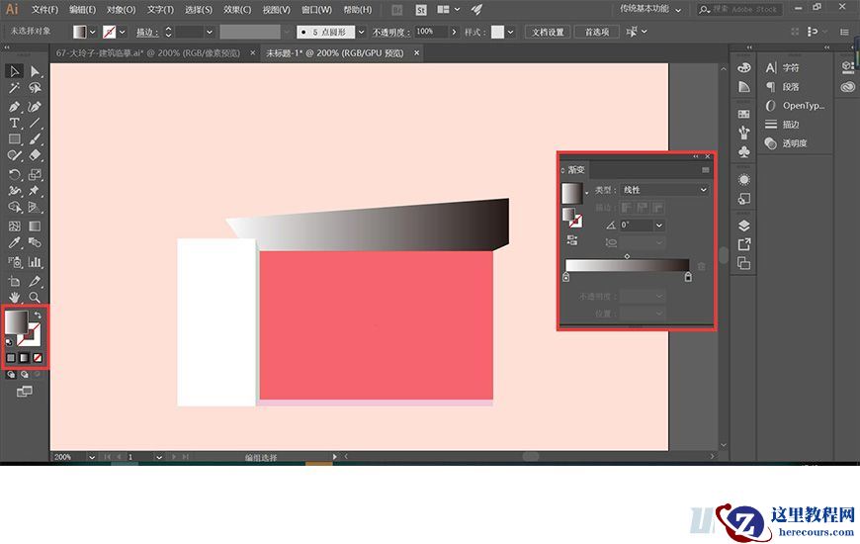
Task: Select the Type tool in toolbar
Action: point(15,123)
